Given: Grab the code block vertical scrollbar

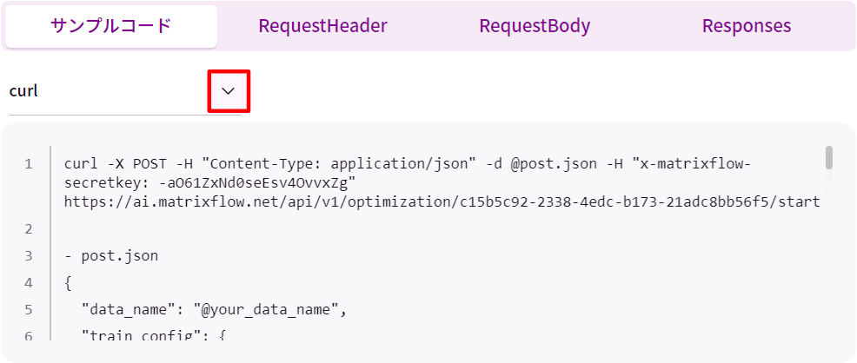Looking at the screenshot, I should [829, 157].
